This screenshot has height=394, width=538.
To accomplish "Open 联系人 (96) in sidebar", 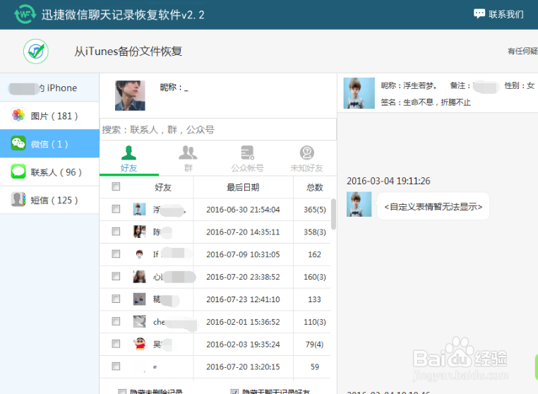I will pyautogui.click(x=49, y=172).
